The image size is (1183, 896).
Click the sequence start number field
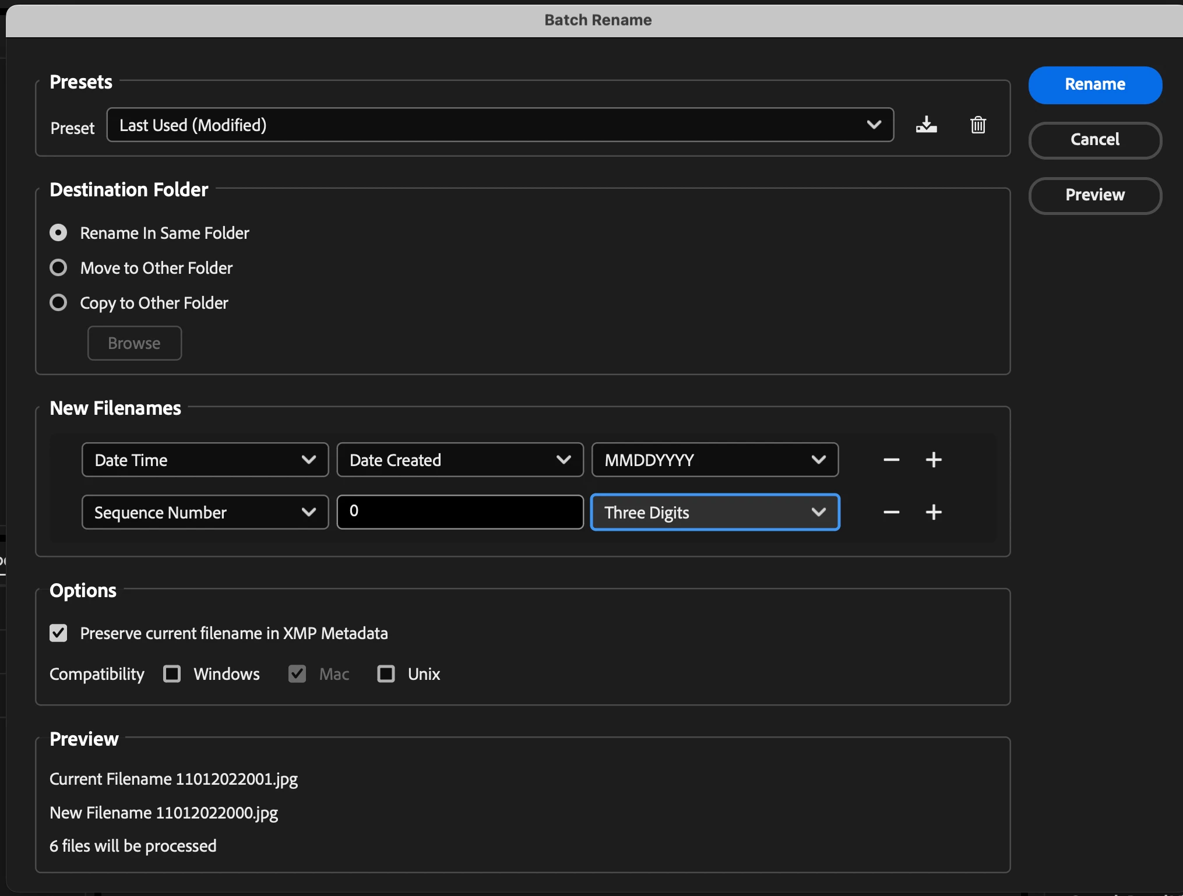(460, 512)
